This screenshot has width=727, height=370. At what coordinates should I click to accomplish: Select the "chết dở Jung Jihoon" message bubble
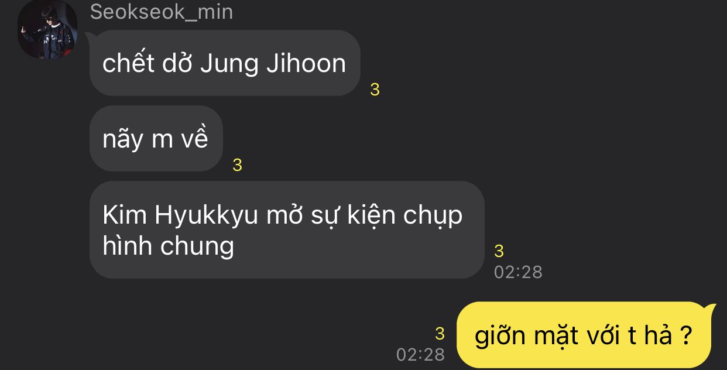click(225, 63)
